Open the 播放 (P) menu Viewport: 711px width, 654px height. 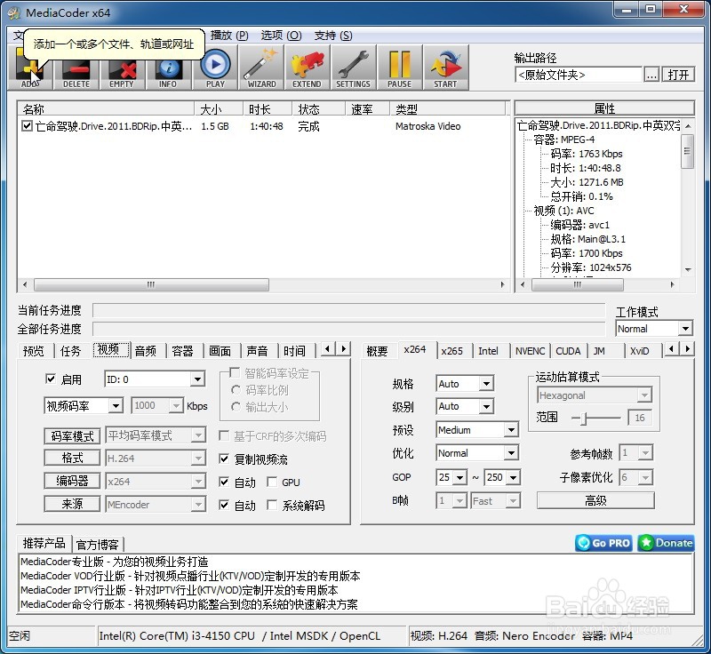click(229, 36)
